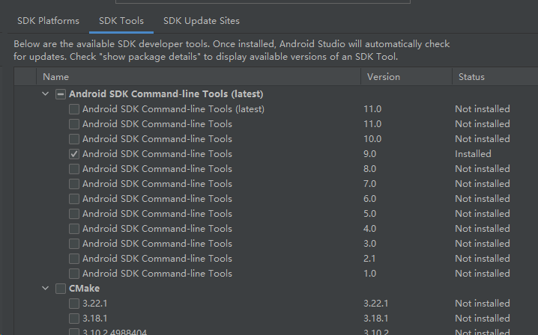Screen dimensions: 538x335
Task: Uncheck the installed Command-line Tools 9.0
Action: [x=74, y=154]
